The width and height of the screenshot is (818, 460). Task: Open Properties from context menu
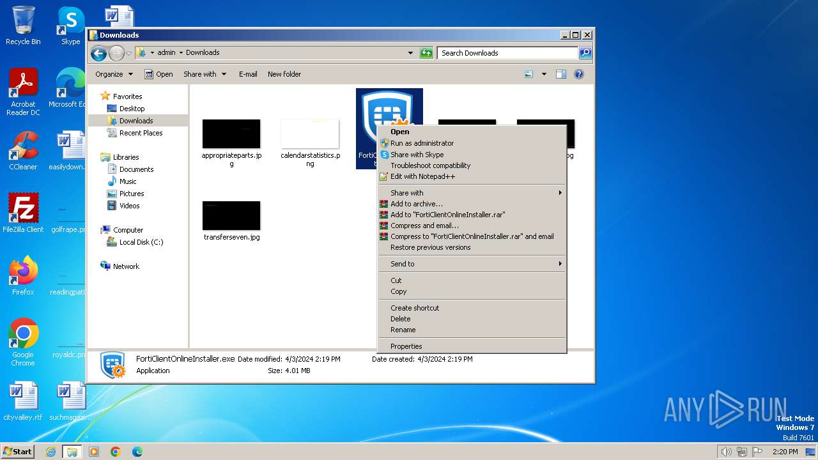pyautogui.click(x=472, y=346)
